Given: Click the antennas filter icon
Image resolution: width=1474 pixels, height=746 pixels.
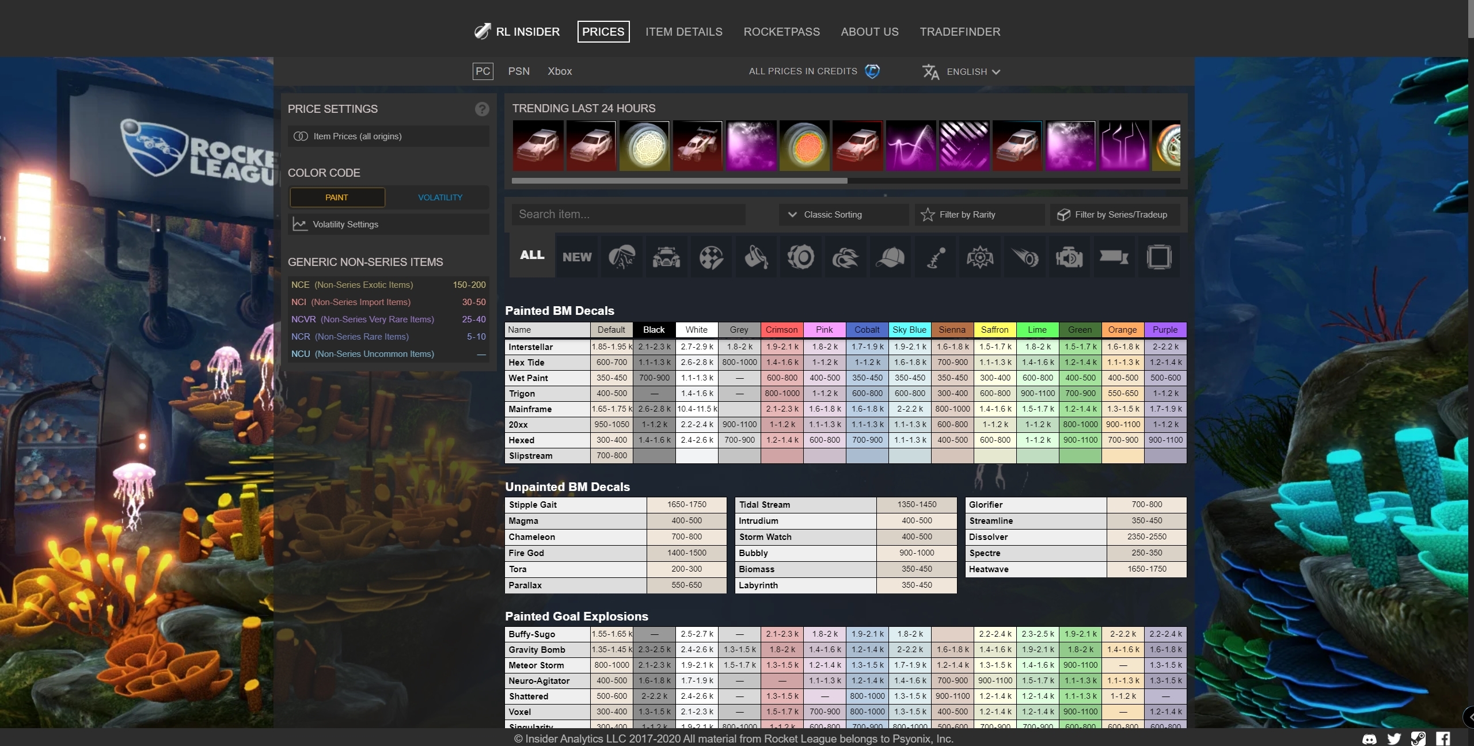Looking at the screenshot, I should point(934,255).
